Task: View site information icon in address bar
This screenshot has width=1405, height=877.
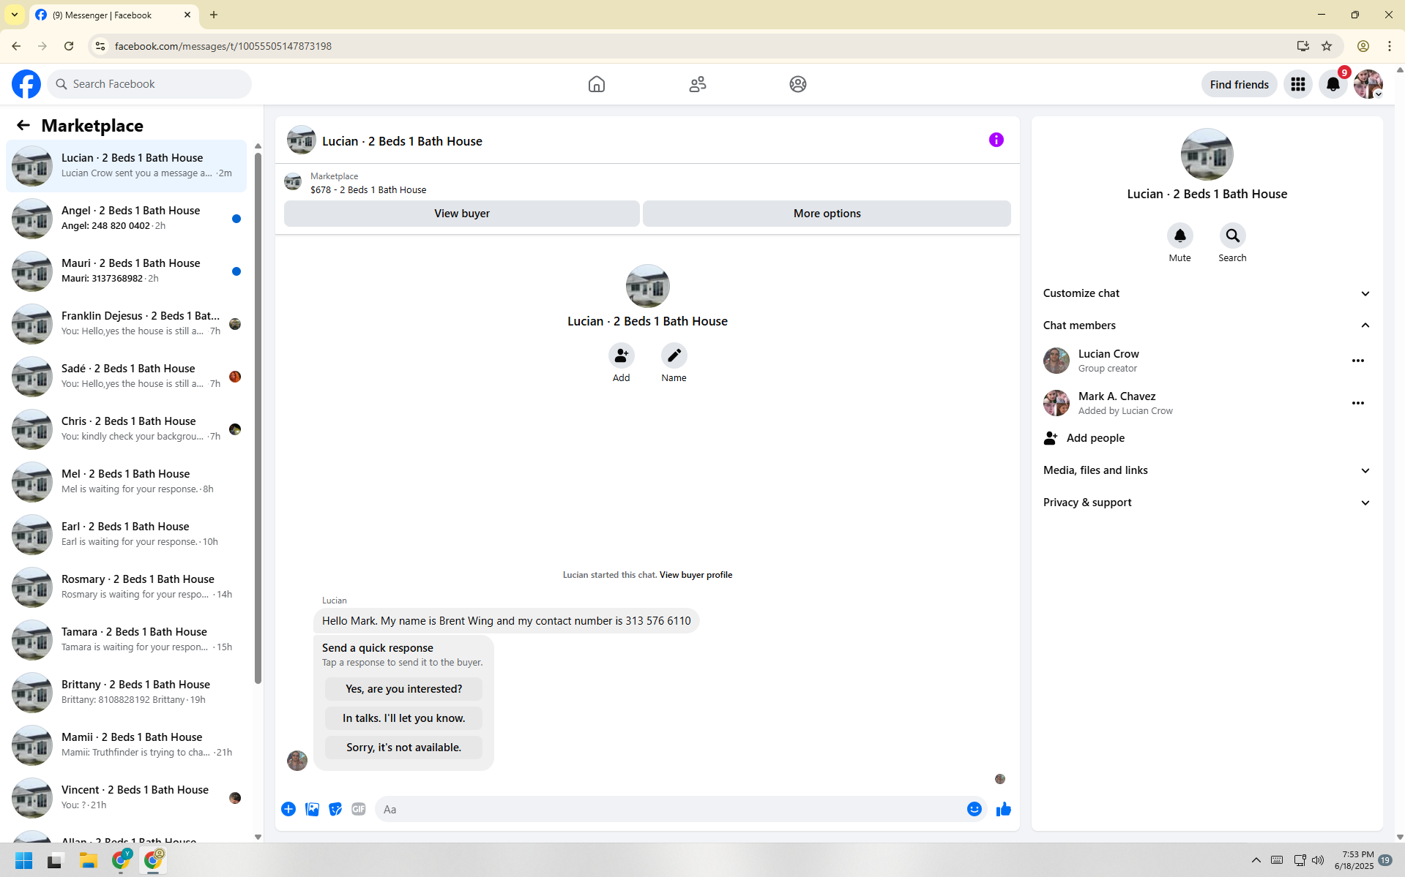Action: click(x=100, y=46)
